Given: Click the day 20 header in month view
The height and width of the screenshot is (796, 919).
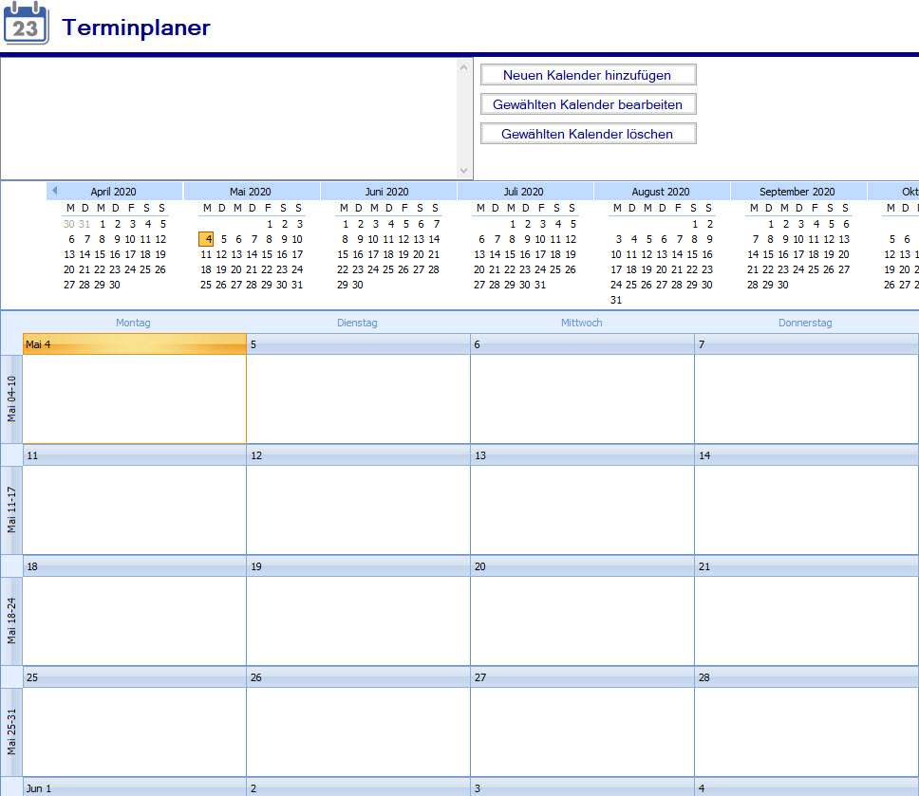Looking at the screenshot, I should coord(582,566).
